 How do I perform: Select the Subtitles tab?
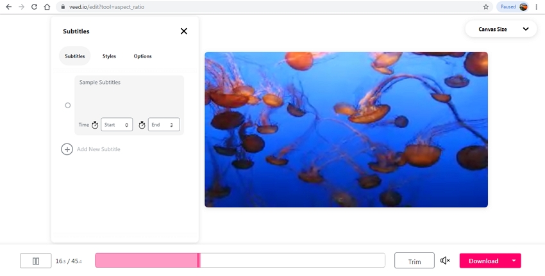75,56
